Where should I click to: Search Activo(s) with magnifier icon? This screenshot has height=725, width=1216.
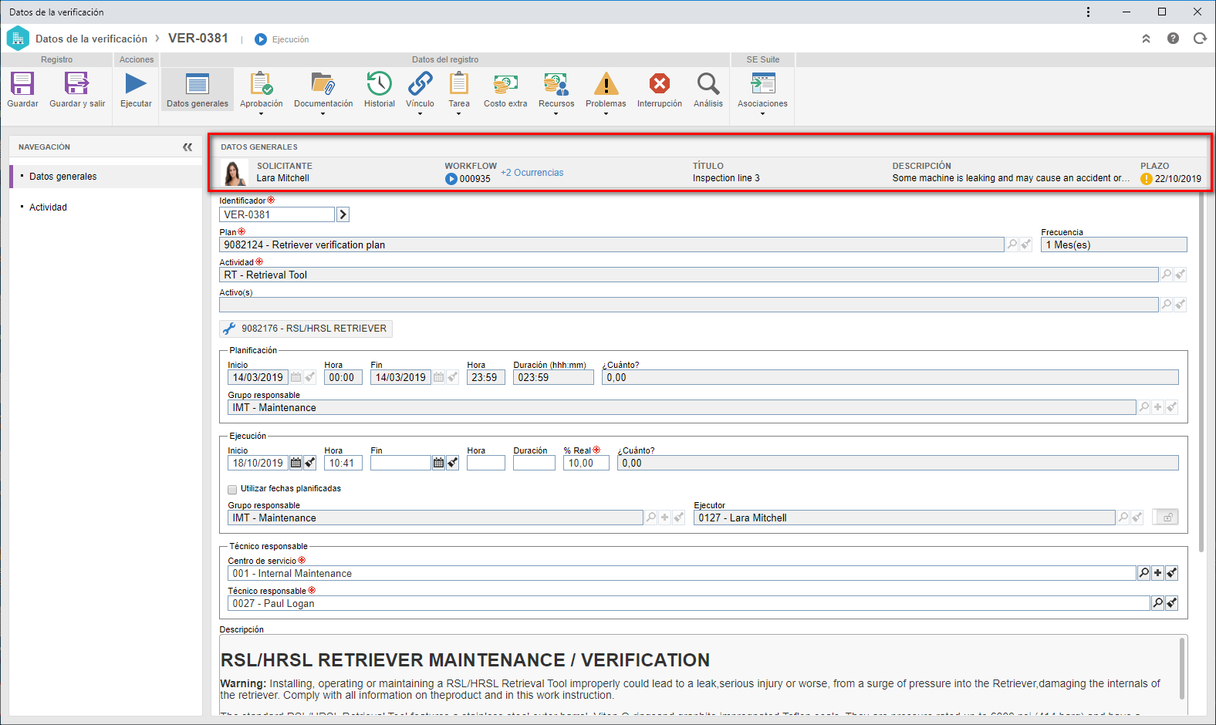(1167, 305)
